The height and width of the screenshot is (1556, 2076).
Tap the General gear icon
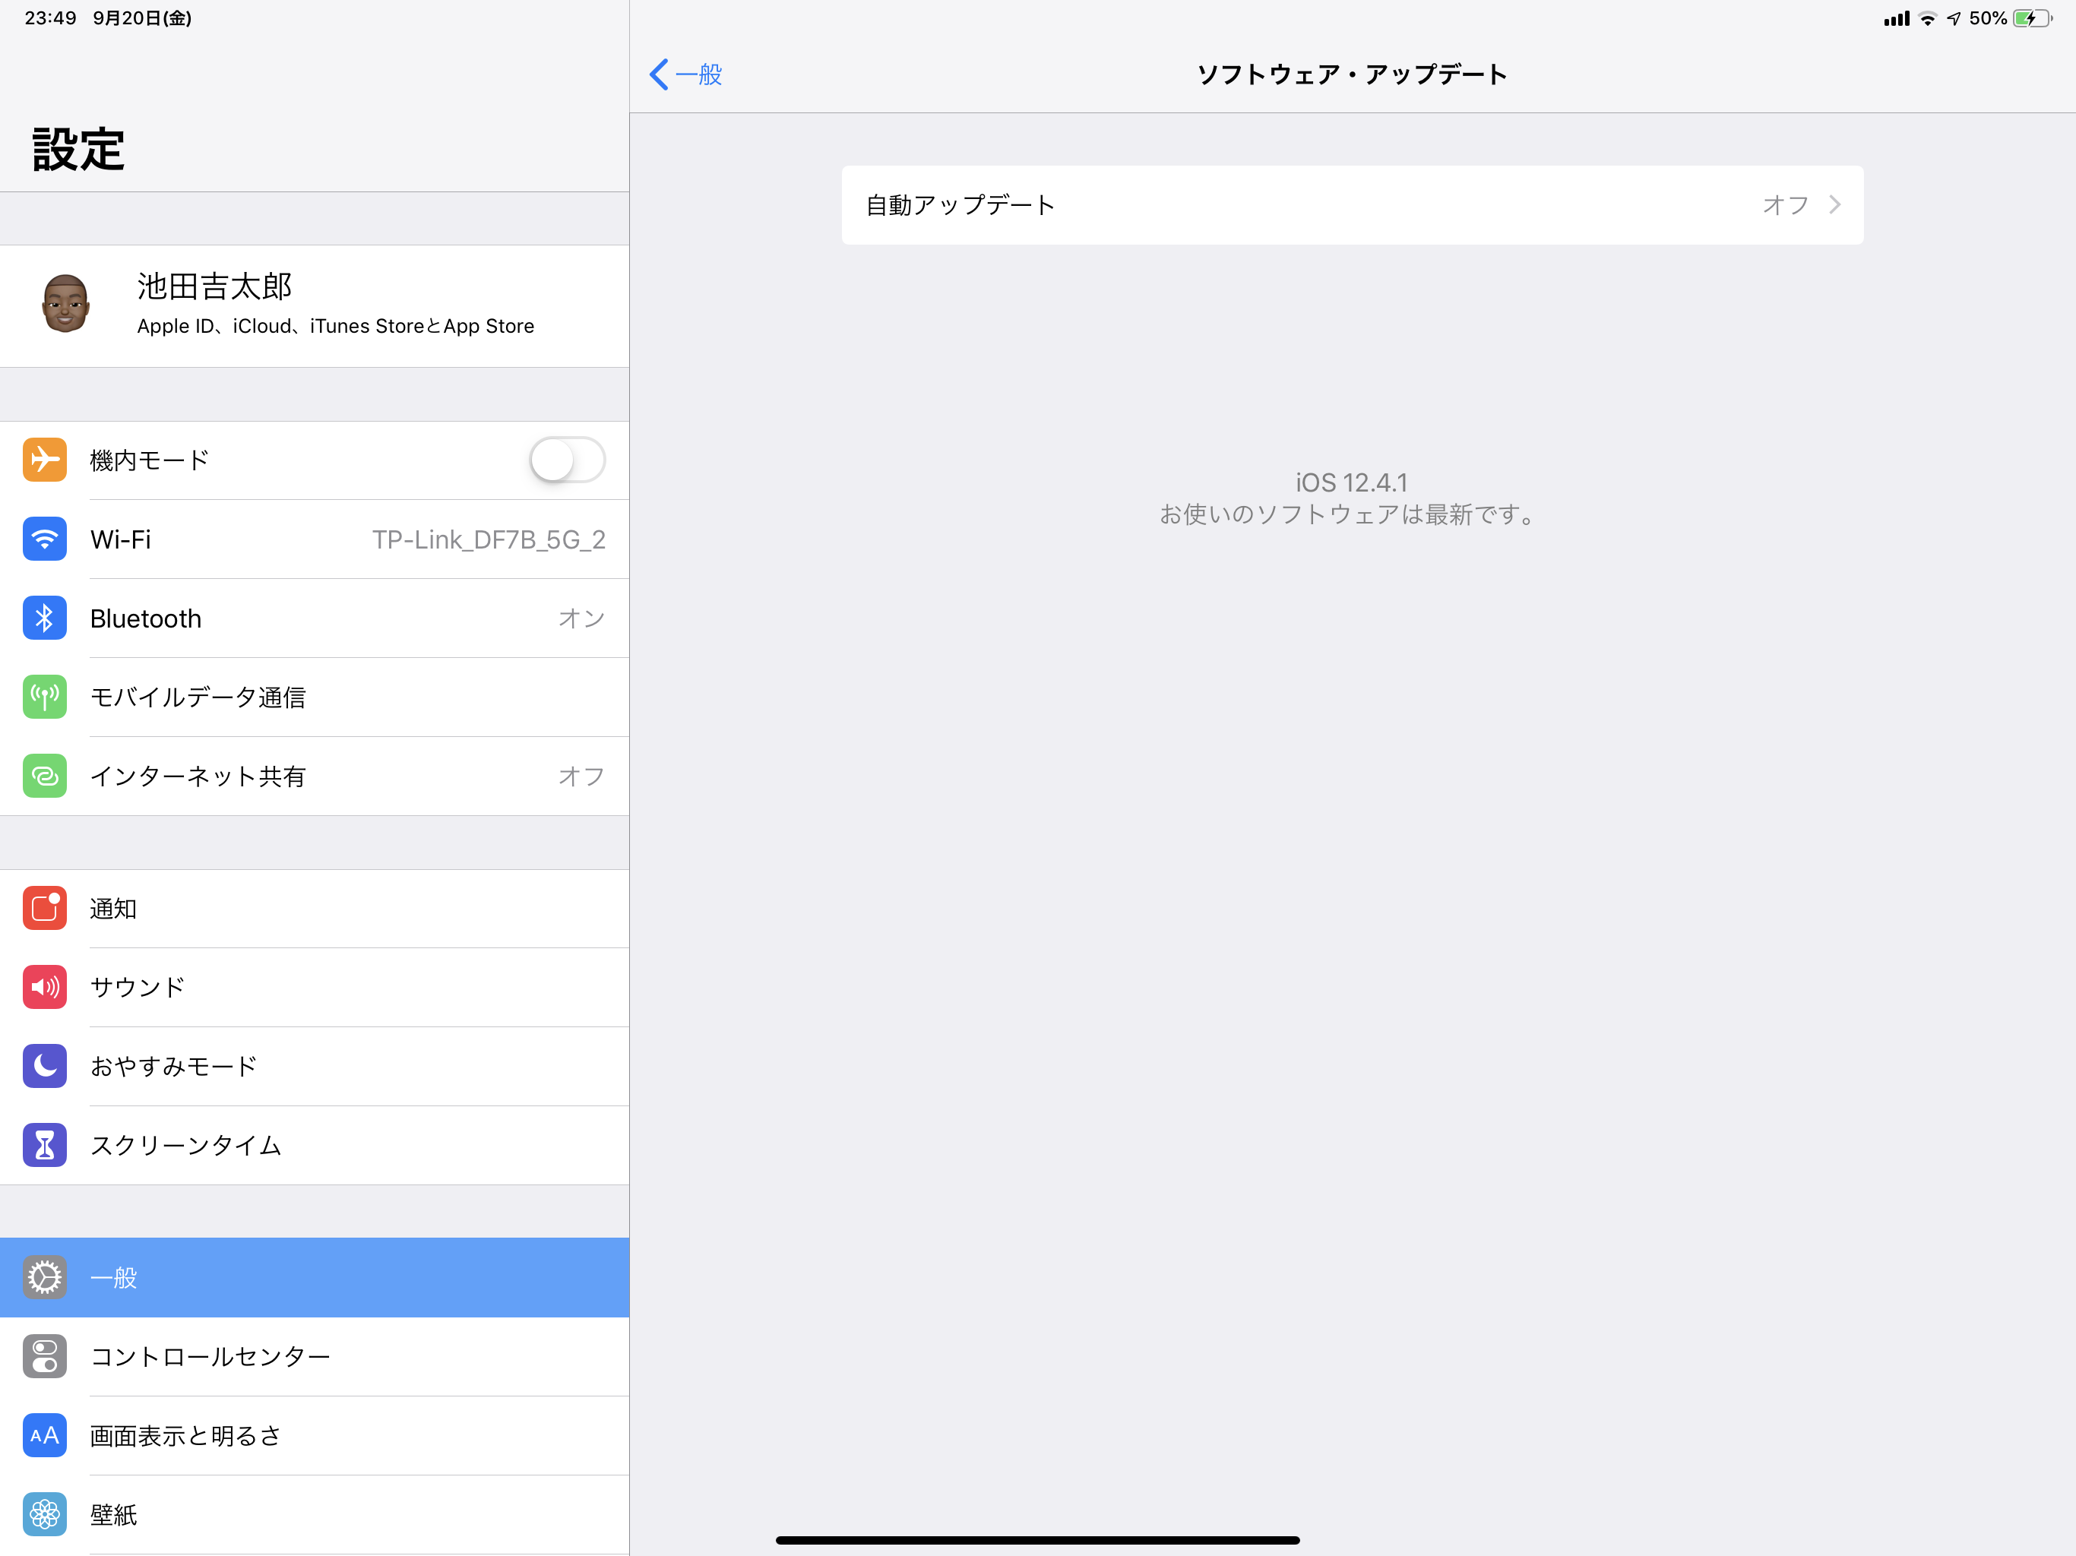[x=44, y=1277]
